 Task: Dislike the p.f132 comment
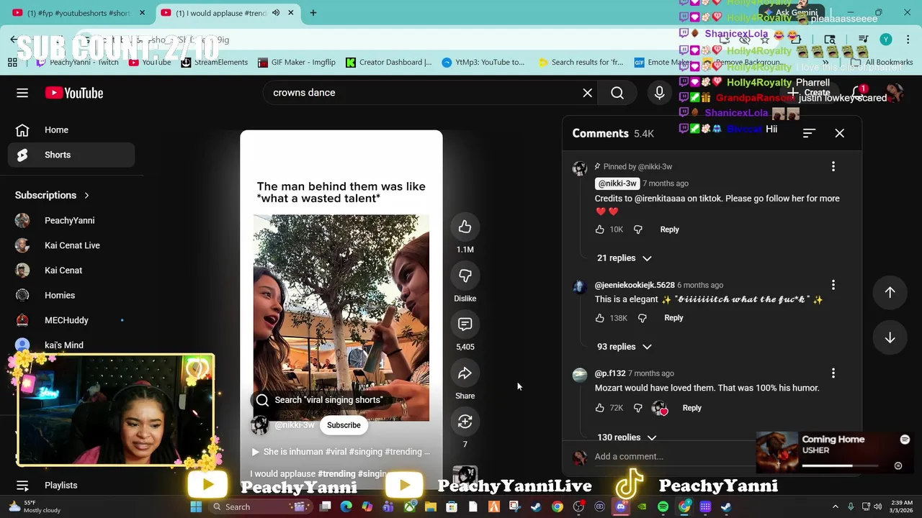click(637, 408)
